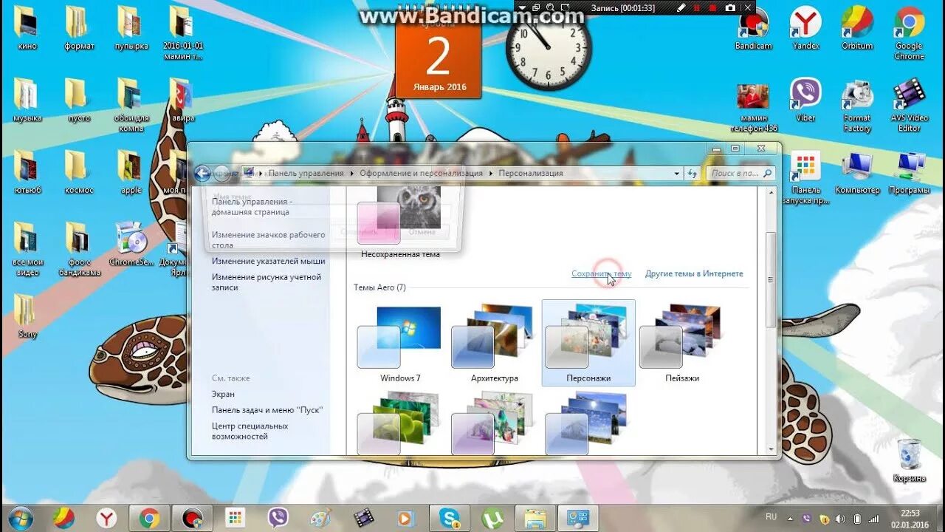The image size is (945, 532).
Task: Select the Програмы desktop icon
Action: click(909, 172)
